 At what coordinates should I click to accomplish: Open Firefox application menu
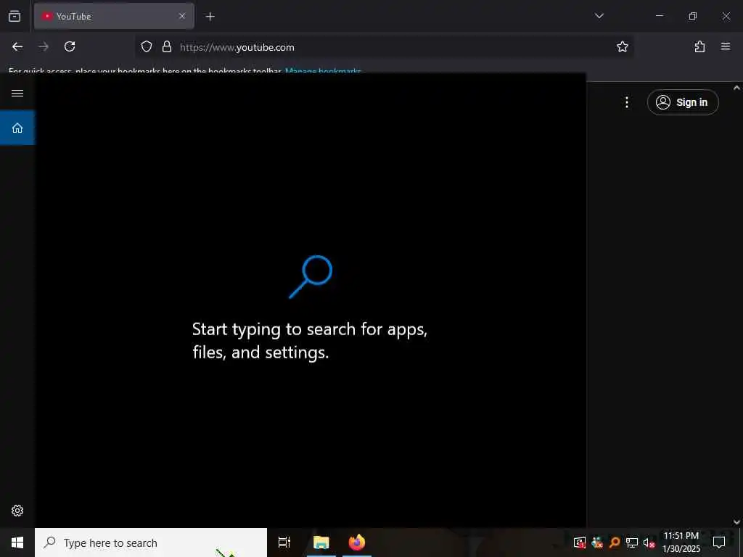pos(726,46)
